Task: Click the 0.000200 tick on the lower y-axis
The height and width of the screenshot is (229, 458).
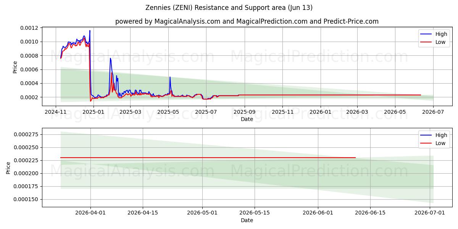Action: 27,173
